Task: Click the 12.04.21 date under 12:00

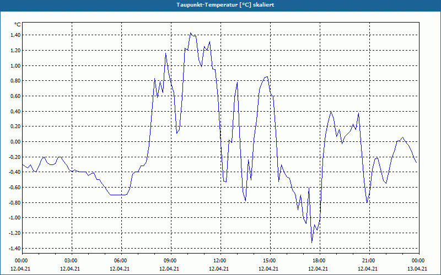Action: [x=219, y=268]
